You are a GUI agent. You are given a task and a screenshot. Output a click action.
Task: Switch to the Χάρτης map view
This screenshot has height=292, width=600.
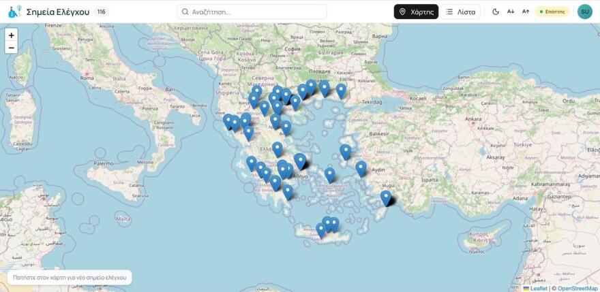pos(416,12)
